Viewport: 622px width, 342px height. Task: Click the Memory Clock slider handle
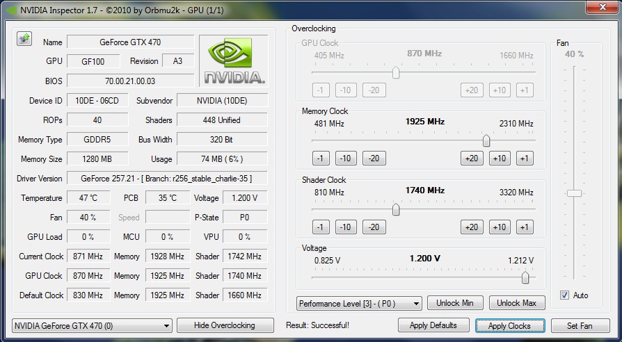coord(486,140)
